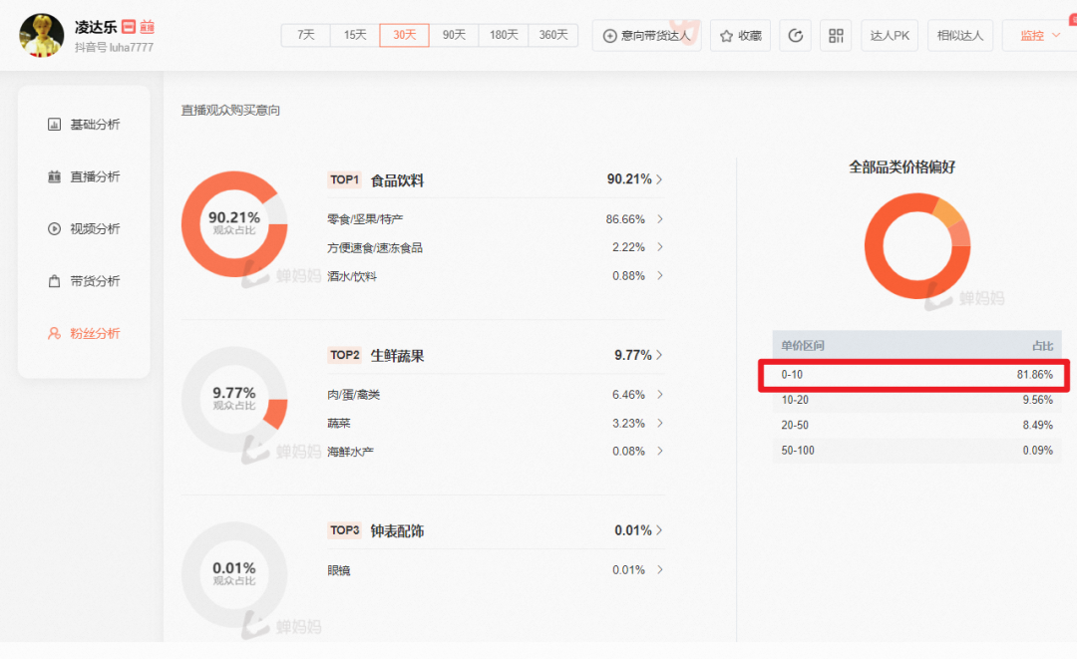Open 带货分析 in sidebar
Image resolution: width=1077 pixels, height=659 pixels.
(x=84, y=281)
